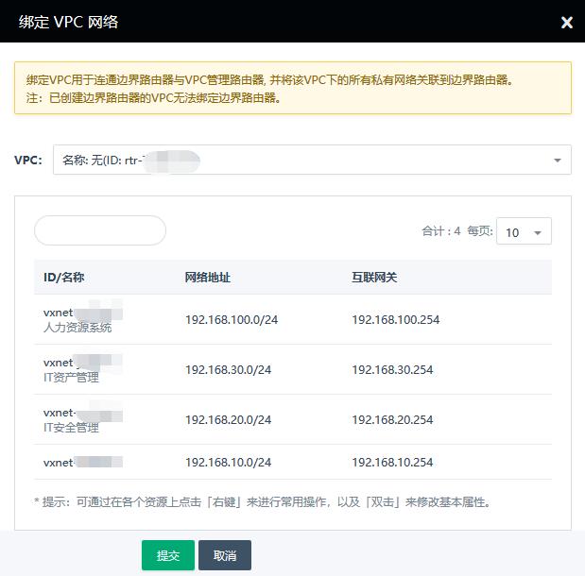Close the 绑定 VPC 网络 dialog
The width and height of the screenshot is (585, 576).
point(566,23)
